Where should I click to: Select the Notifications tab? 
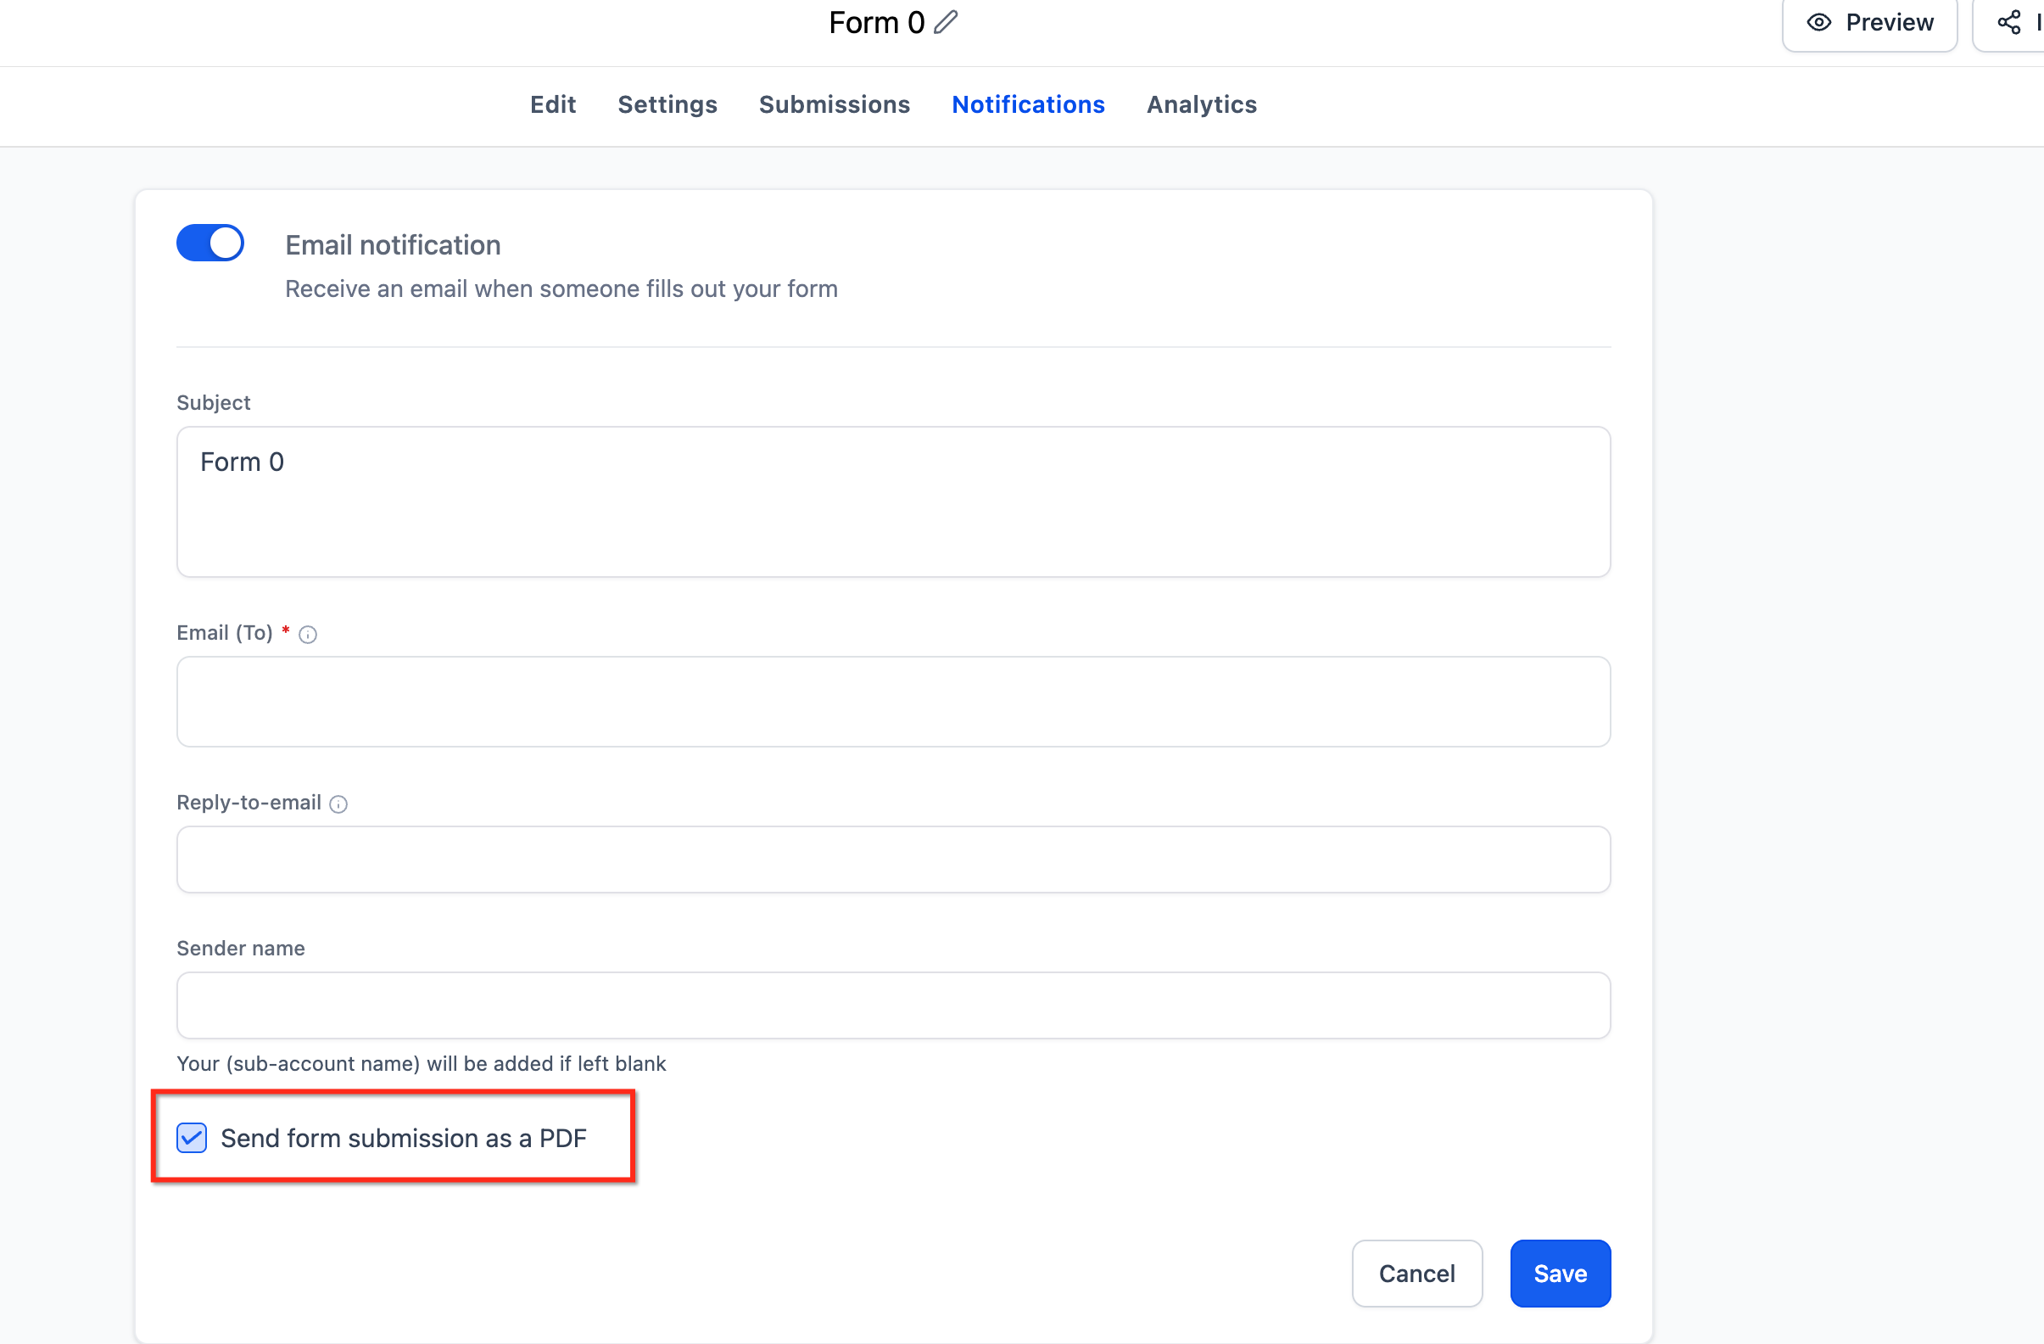[1028, 105]
